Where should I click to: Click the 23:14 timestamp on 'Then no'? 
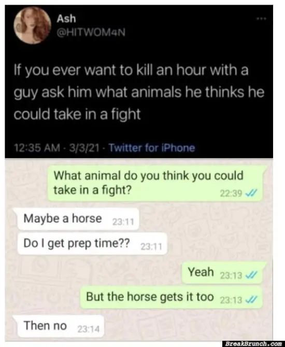(x=89, y=329)
